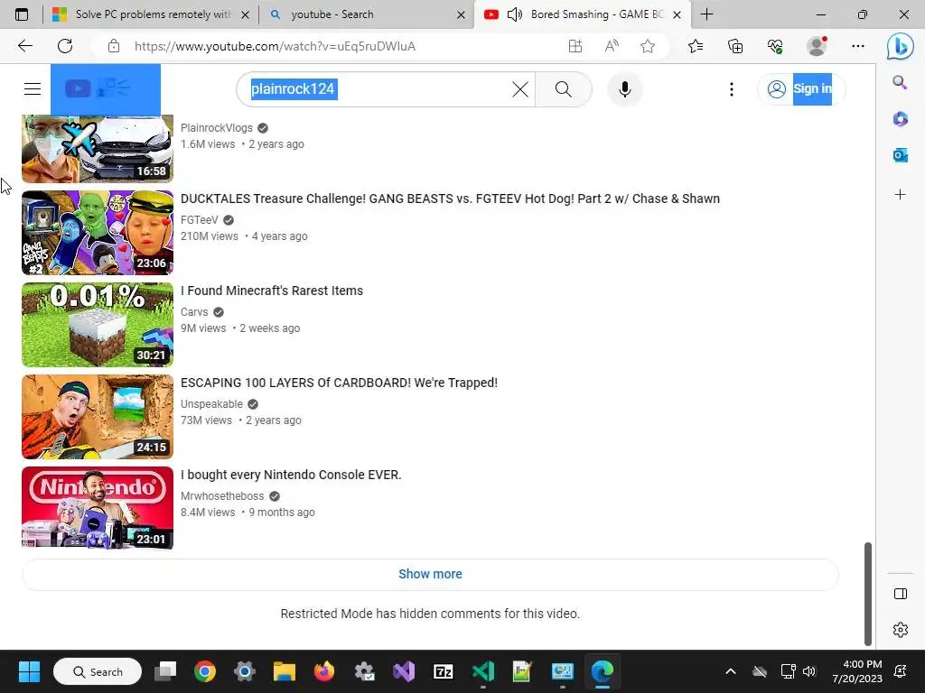Viewport: 925px width, 693px height.
Task: Select the Bored Smashing YouTube tab
Action: coord(583,14)
